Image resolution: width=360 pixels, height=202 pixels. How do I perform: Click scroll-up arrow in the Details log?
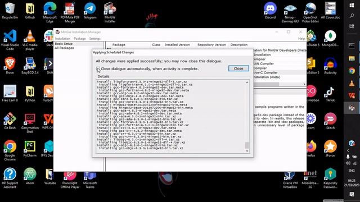247,82
